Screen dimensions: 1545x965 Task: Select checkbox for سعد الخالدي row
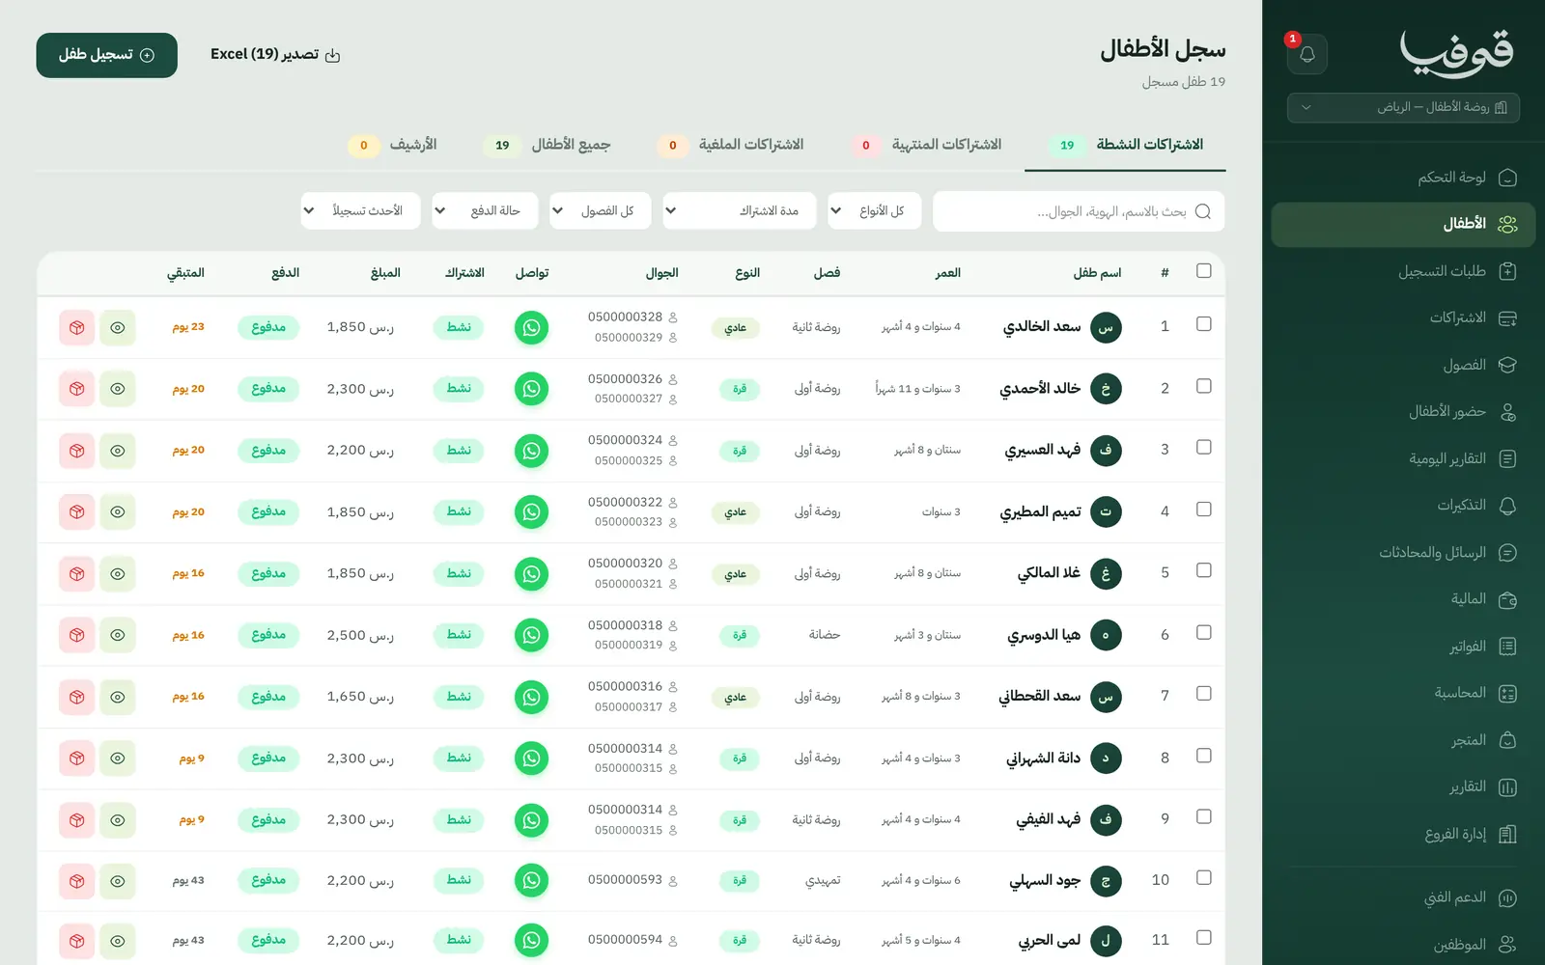coord(1203,324)
